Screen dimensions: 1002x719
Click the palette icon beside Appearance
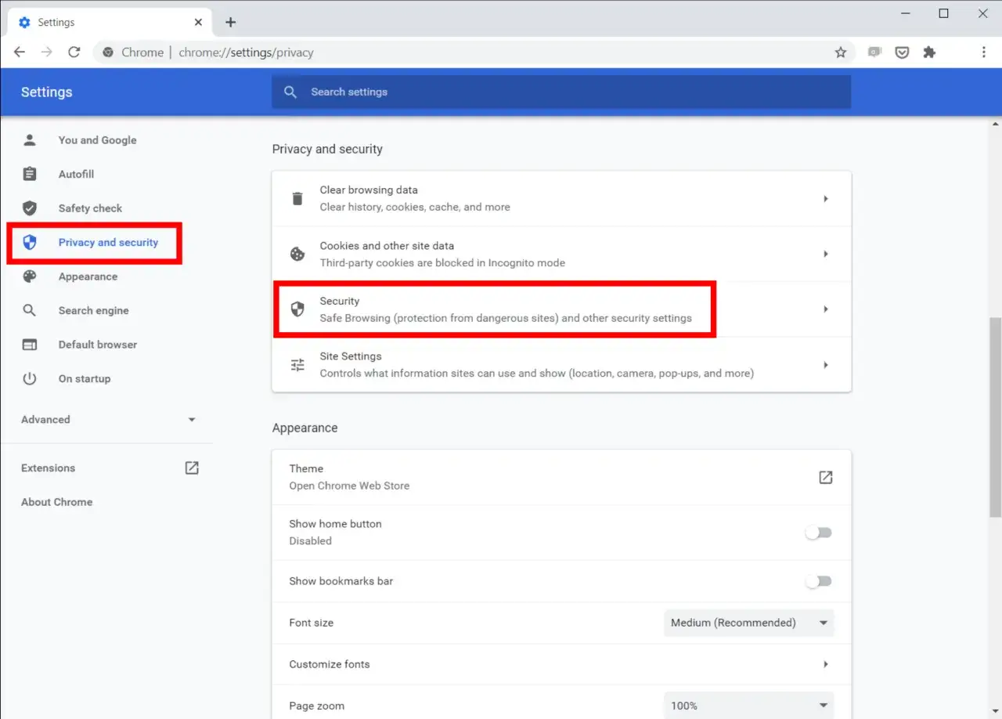pyautogui.click(x=30, y=276)
